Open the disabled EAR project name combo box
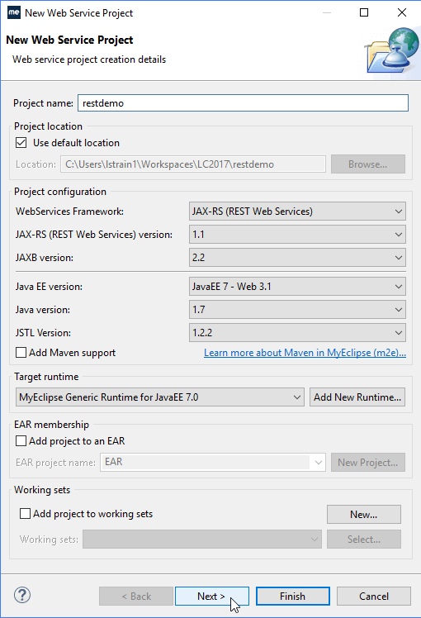421x618 pixels. coord(213,462)
